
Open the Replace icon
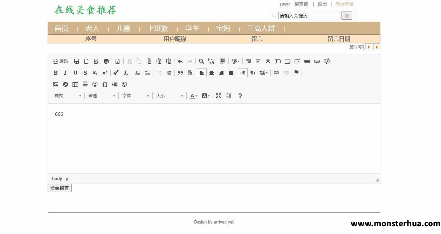[x=211, y=61]
